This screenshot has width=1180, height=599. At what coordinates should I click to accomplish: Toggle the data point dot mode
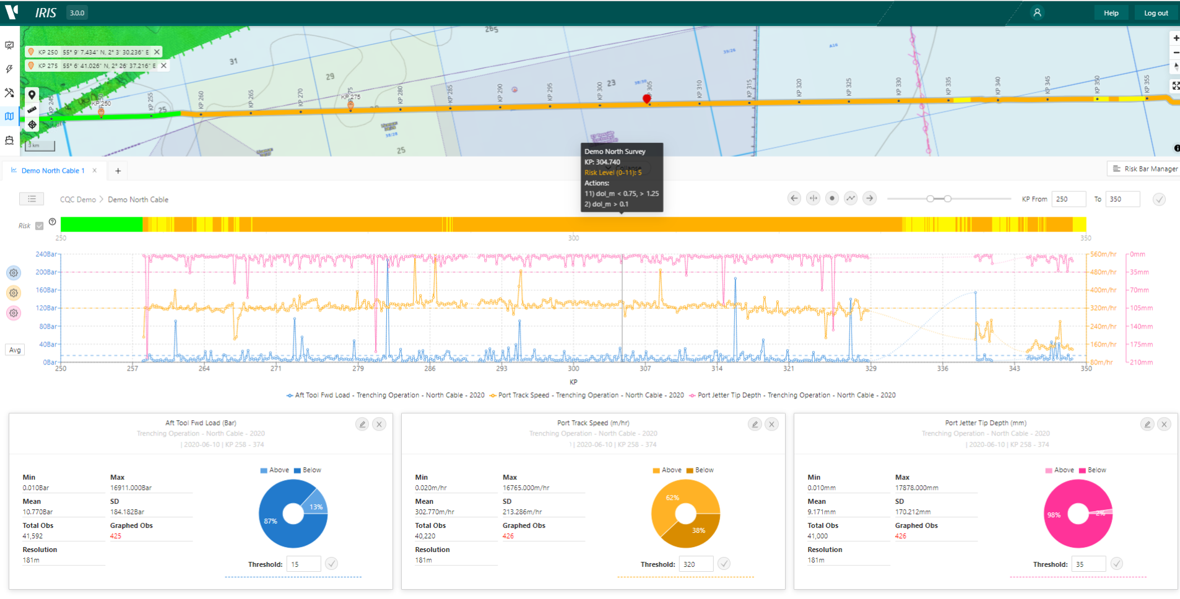(832, 198)
